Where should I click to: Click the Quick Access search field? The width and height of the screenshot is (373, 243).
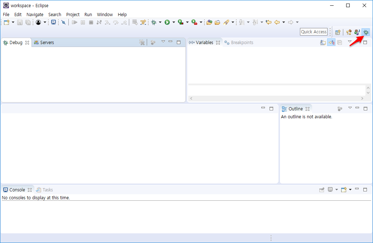[x=314, y=32]
